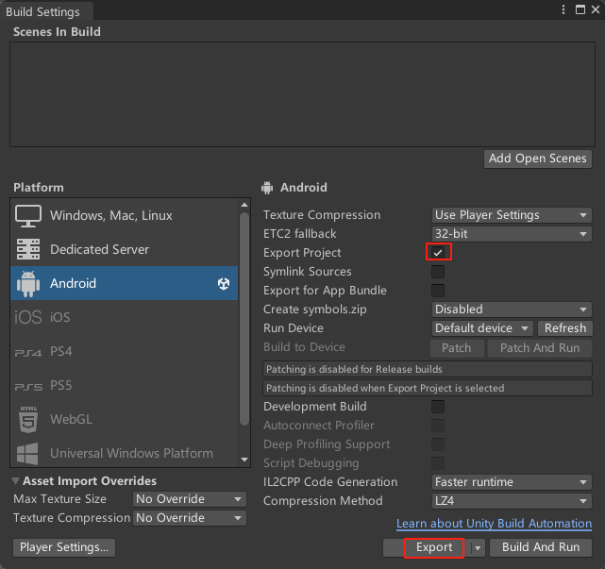The image size is (605, 569).
Task: Select Windows, Mac, Linux platform
Action: pos(125,216)
